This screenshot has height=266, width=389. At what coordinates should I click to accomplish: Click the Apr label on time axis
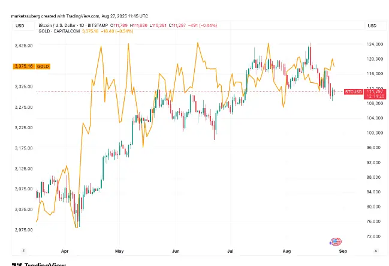pyautogui.click(x=65, y=251)
